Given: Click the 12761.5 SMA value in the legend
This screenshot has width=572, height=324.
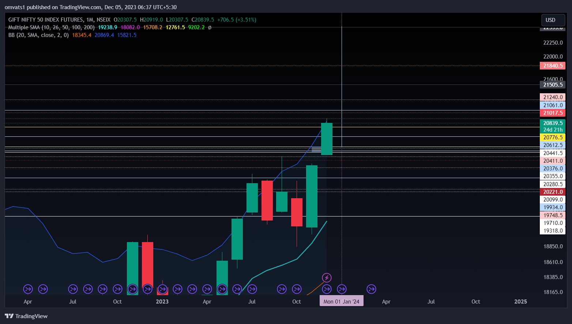Looking at the screenshot, I should coord(175,27).
